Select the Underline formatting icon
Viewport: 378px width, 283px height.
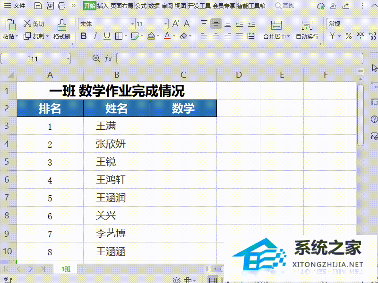tap(106, 36)
